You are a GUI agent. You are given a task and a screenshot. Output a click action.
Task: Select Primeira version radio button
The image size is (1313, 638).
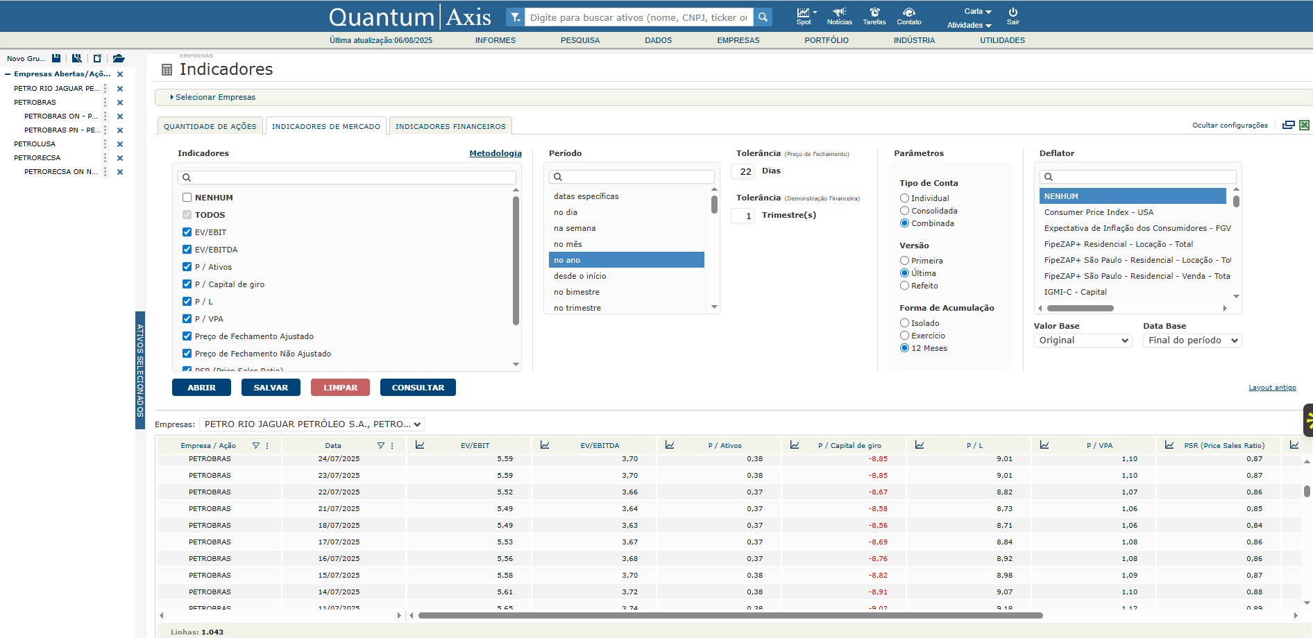(904, 261)
